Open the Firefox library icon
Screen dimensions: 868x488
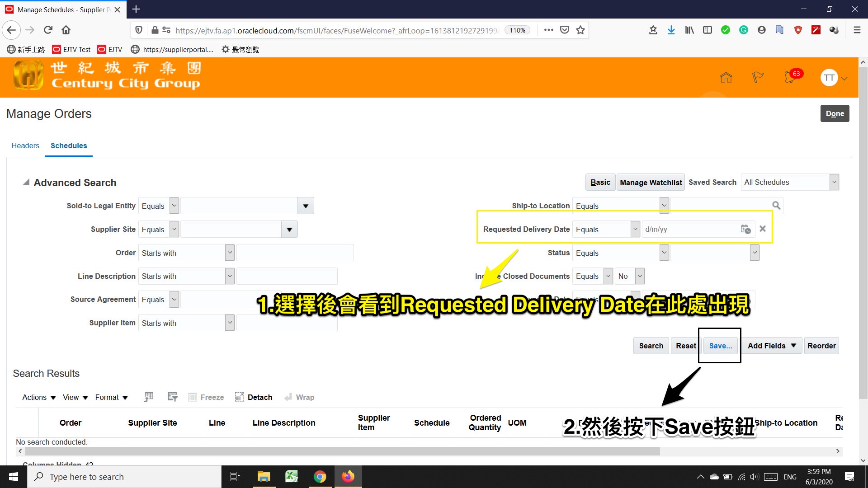[689, 30]
